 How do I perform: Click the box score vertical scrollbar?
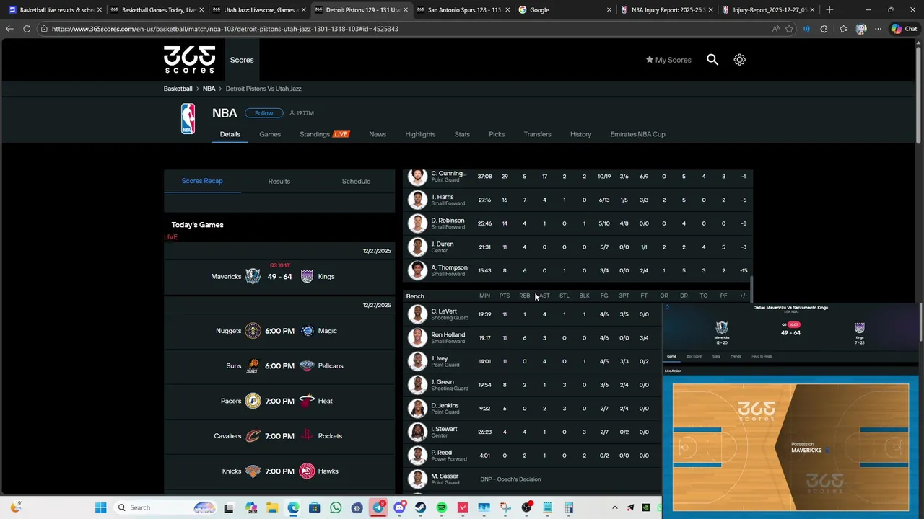751,290
